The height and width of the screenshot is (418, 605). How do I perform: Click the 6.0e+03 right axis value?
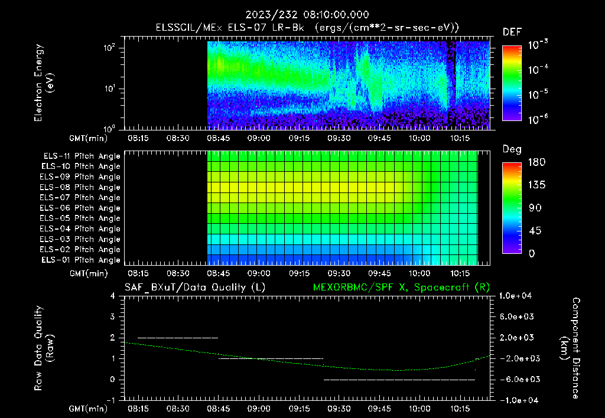pyautogui.click(x=516, y=316)
